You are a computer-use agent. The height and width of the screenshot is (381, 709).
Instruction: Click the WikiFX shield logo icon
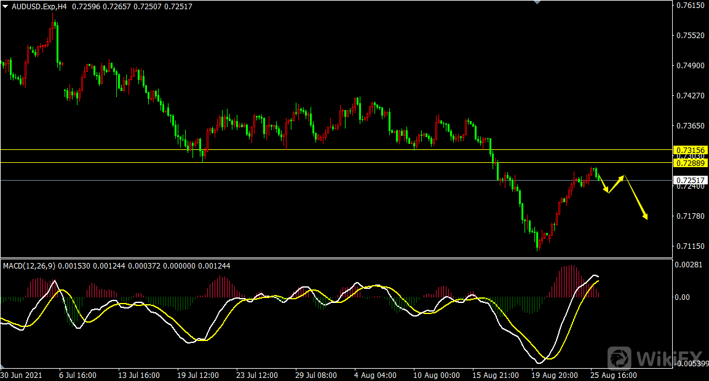(620, 358)
